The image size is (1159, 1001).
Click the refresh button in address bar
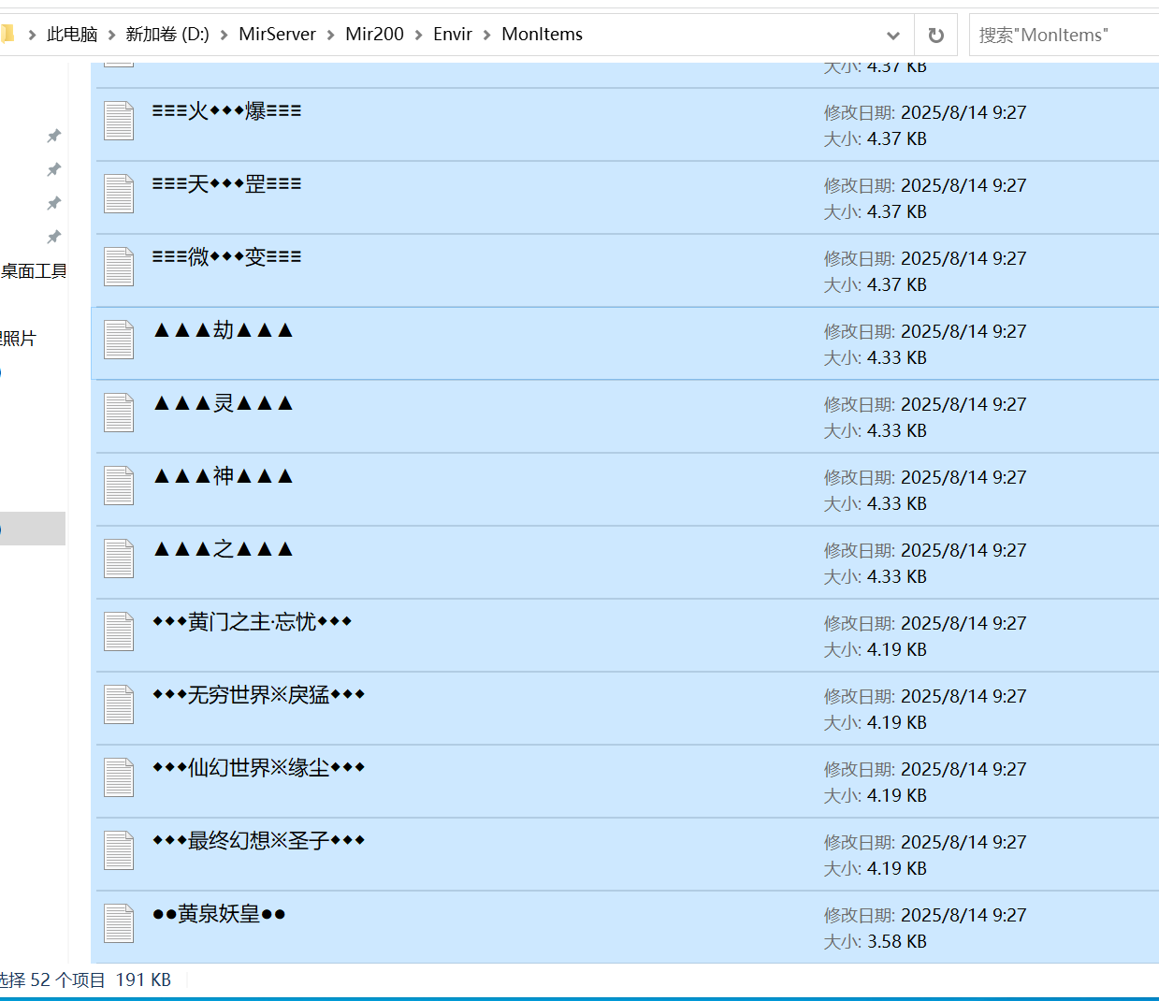pyautogui.click(x=935, y=35)
